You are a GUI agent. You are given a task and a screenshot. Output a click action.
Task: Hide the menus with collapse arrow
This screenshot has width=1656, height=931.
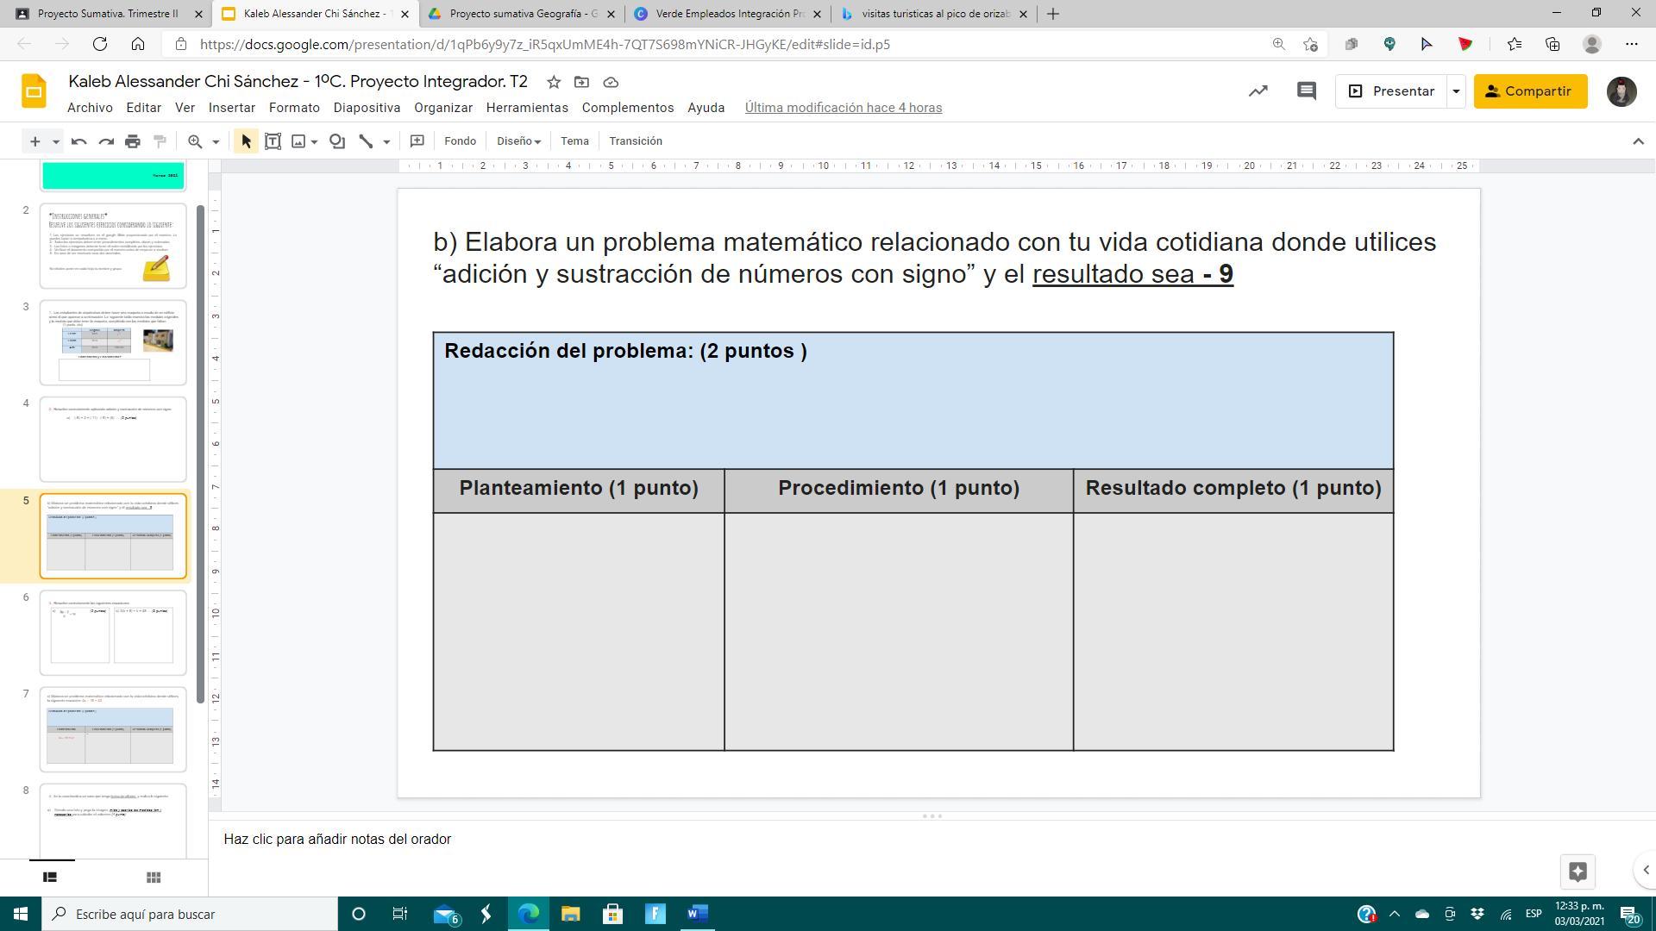coord(1638,141)
